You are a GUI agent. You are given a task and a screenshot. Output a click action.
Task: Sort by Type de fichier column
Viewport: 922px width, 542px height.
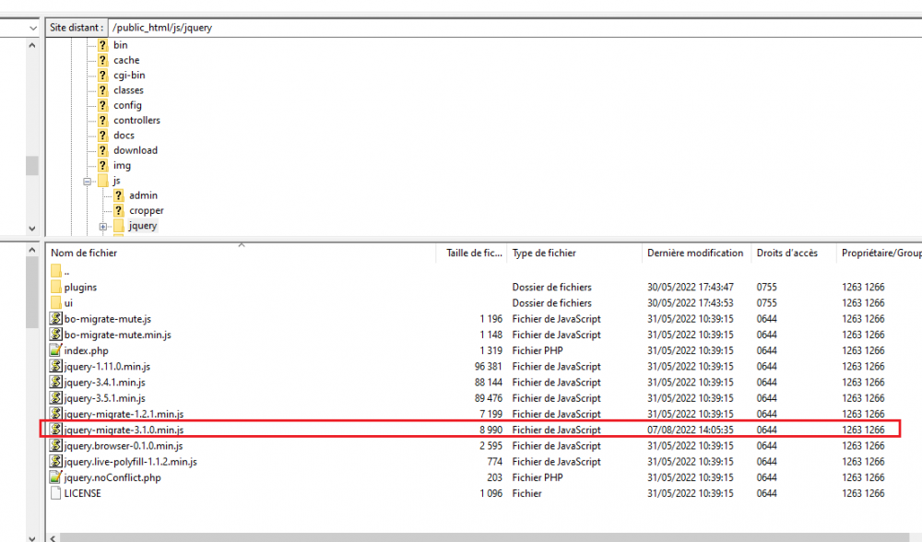click(x=573, y=253)
